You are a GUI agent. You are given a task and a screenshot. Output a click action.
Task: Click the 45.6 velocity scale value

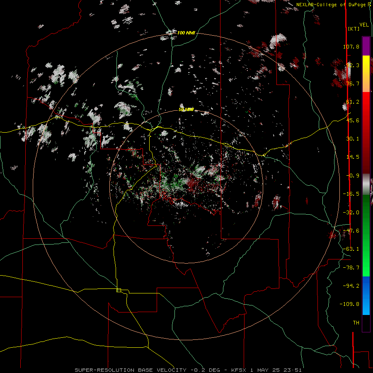coord(353,120)
